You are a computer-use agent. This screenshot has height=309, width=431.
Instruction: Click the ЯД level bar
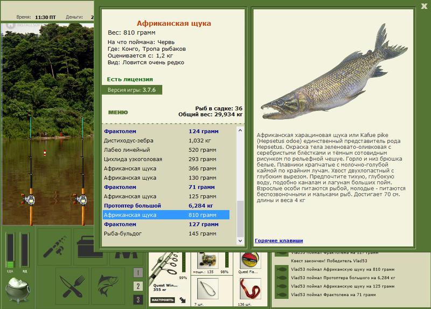pyautogui.click(x=24, y=250)
